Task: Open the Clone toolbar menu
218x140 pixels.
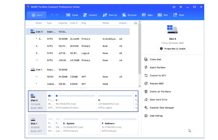Action: coord(72,15)
